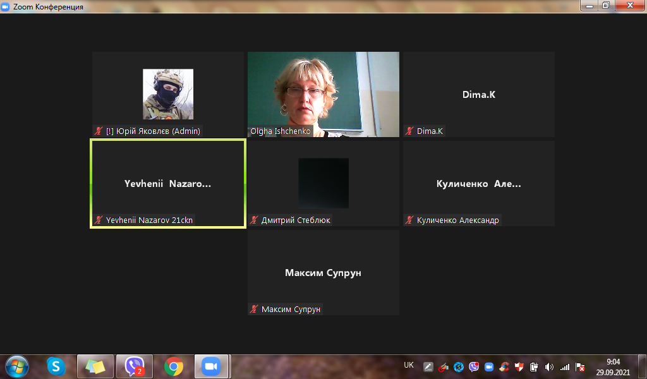Click muted mic icon beside Дмитрий Стеблюк

(254, 220)
